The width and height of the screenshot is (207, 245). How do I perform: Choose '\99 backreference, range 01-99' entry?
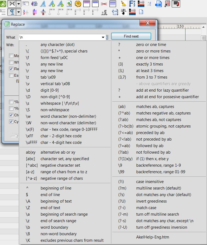159,172
